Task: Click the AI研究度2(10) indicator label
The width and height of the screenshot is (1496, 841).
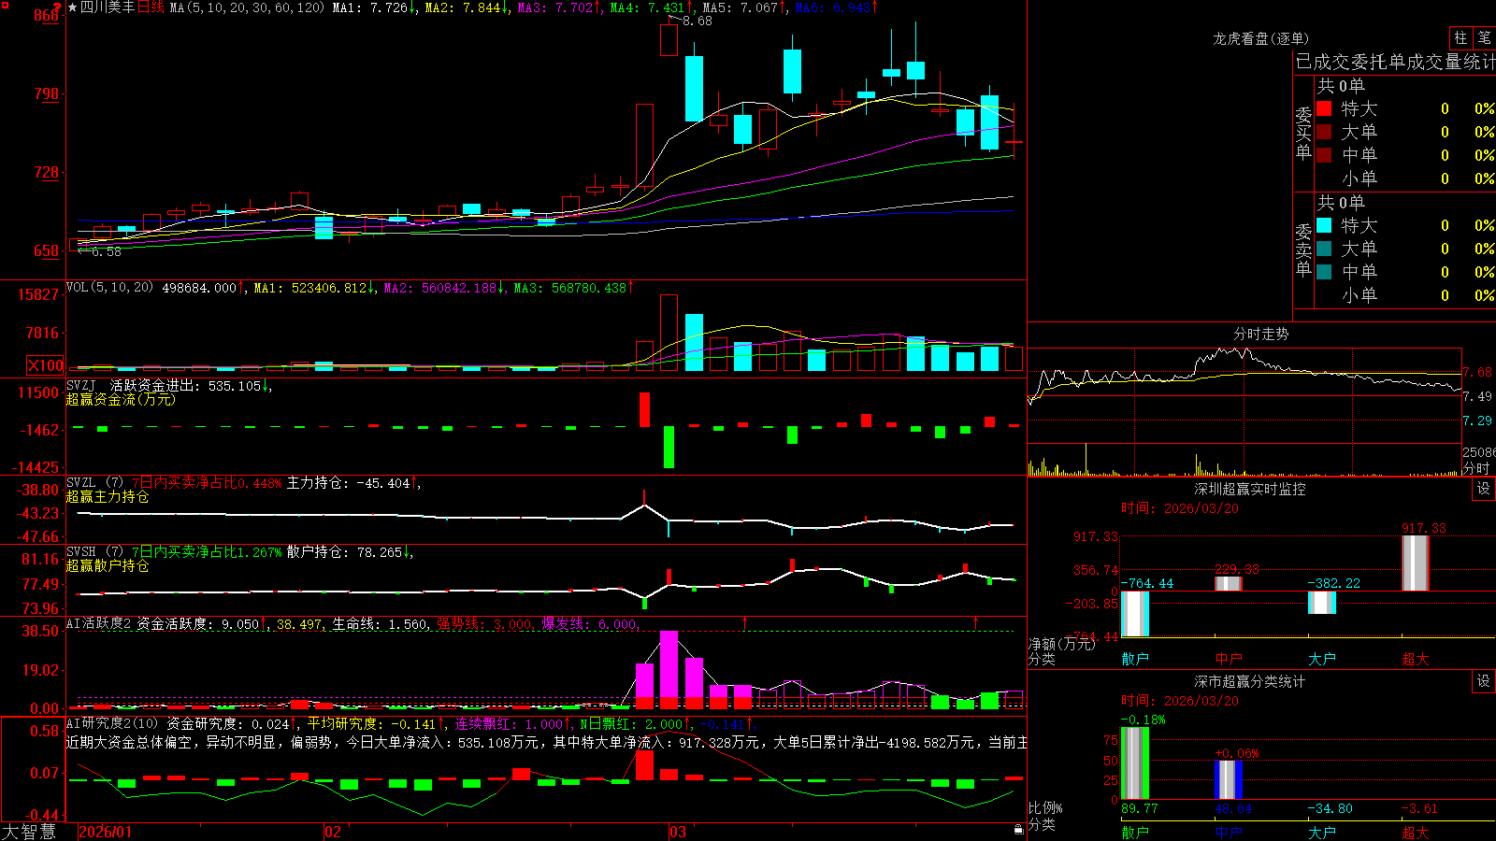Action: [112, 723]
